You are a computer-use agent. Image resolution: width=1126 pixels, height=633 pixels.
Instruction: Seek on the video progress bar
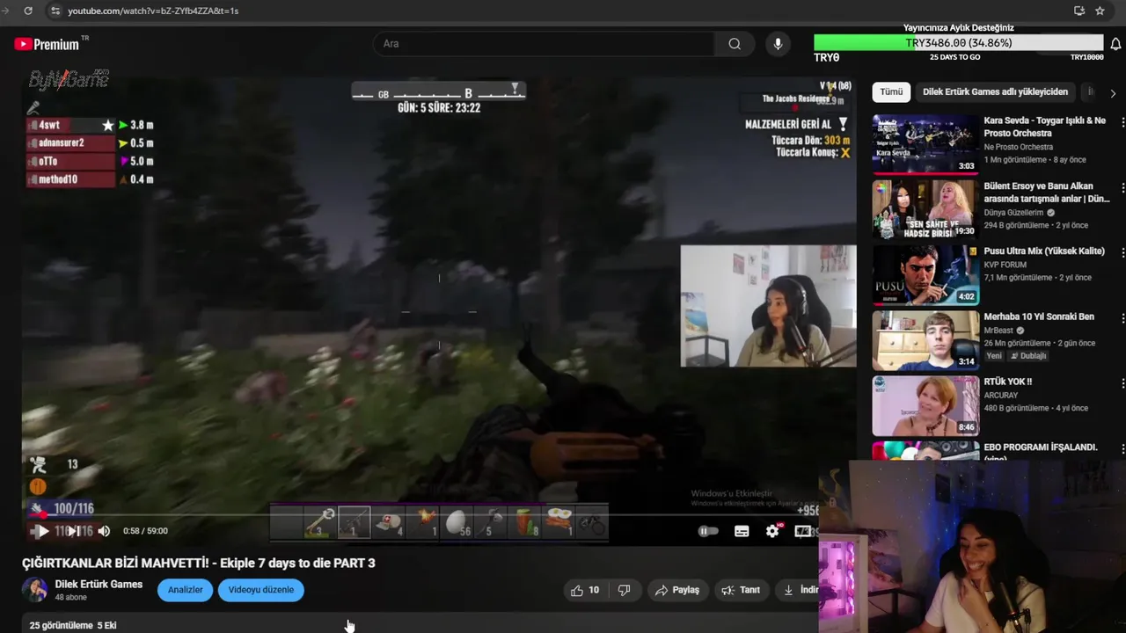pyautogui.click(x=420, y=516)
